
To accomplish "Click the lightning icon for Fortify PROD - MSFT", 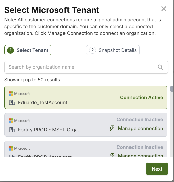I will click(112, 129).
